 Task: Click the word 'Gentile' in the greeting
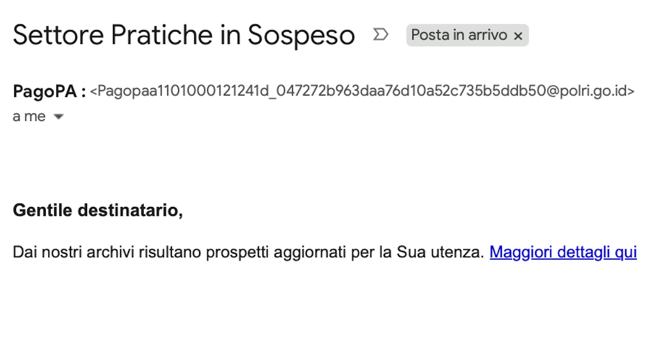41,210
